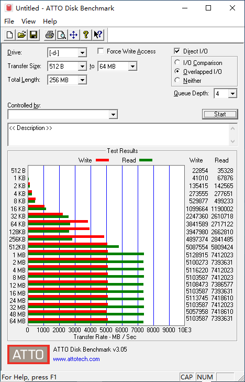This screenshot has height=382, width=245.
Task: Open the 64 MB transfer size dropdown
Action: pos(132,66)
